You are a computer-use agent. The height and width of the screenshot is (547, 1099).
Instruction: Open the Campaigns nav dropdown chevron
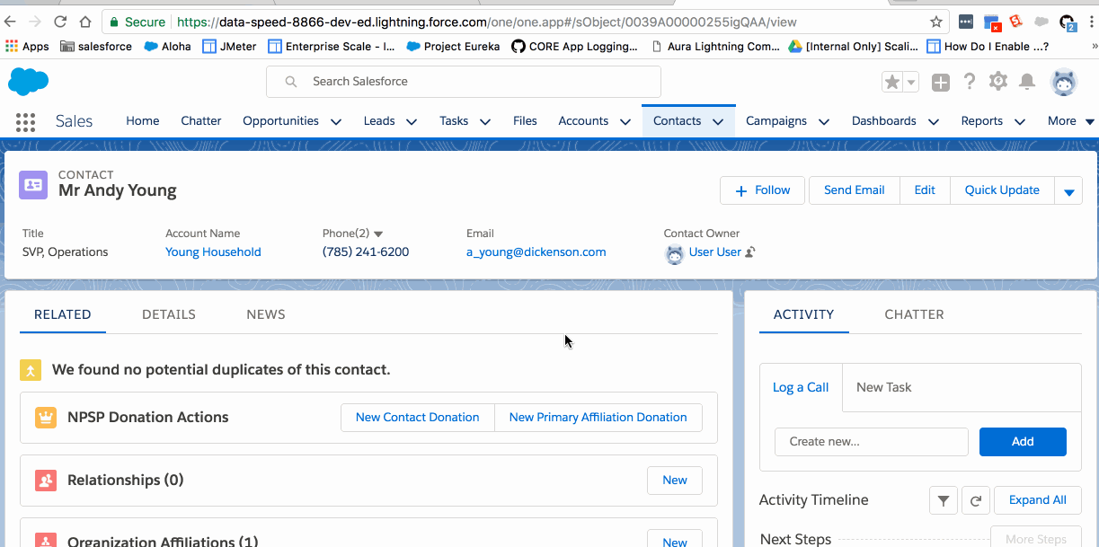pos(824,122)
